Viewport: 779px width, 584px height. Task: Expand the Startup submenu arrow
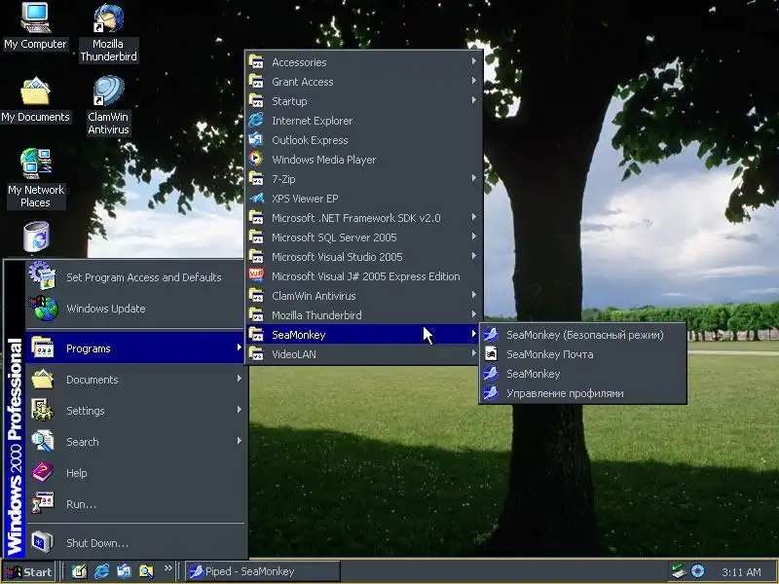coord(474,100)
